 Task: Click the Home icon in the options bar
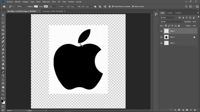(4, 7)
